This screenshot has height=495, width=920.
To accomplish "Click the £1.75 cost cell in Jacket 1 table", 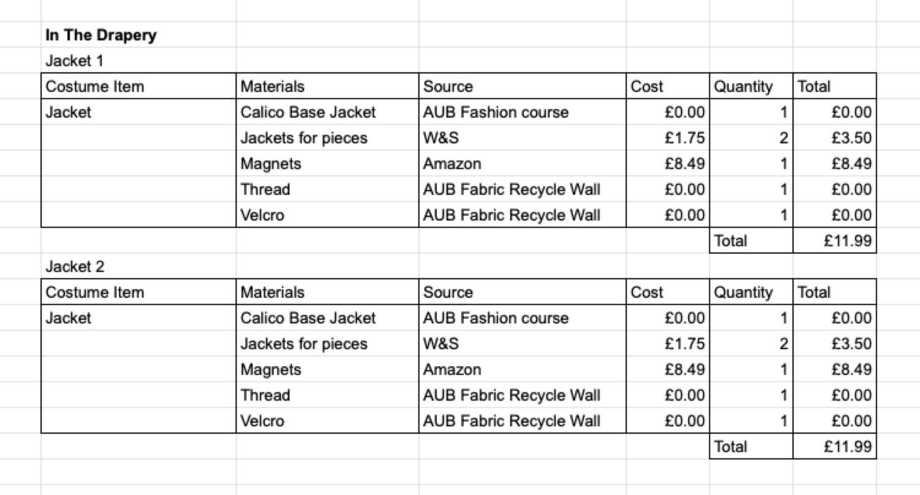I will [684, 138].
